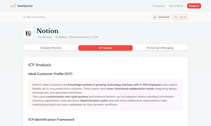
Task: Click the Swellpulse wave logo icon
Action: [x=13, y=6]
